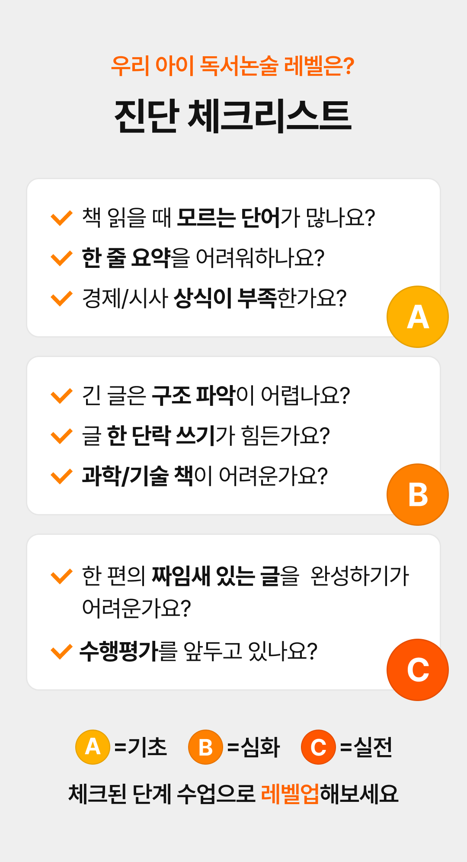Select the =기초 legend label
The height and width of the screenshot is (862, 467).
coord(141,747)
